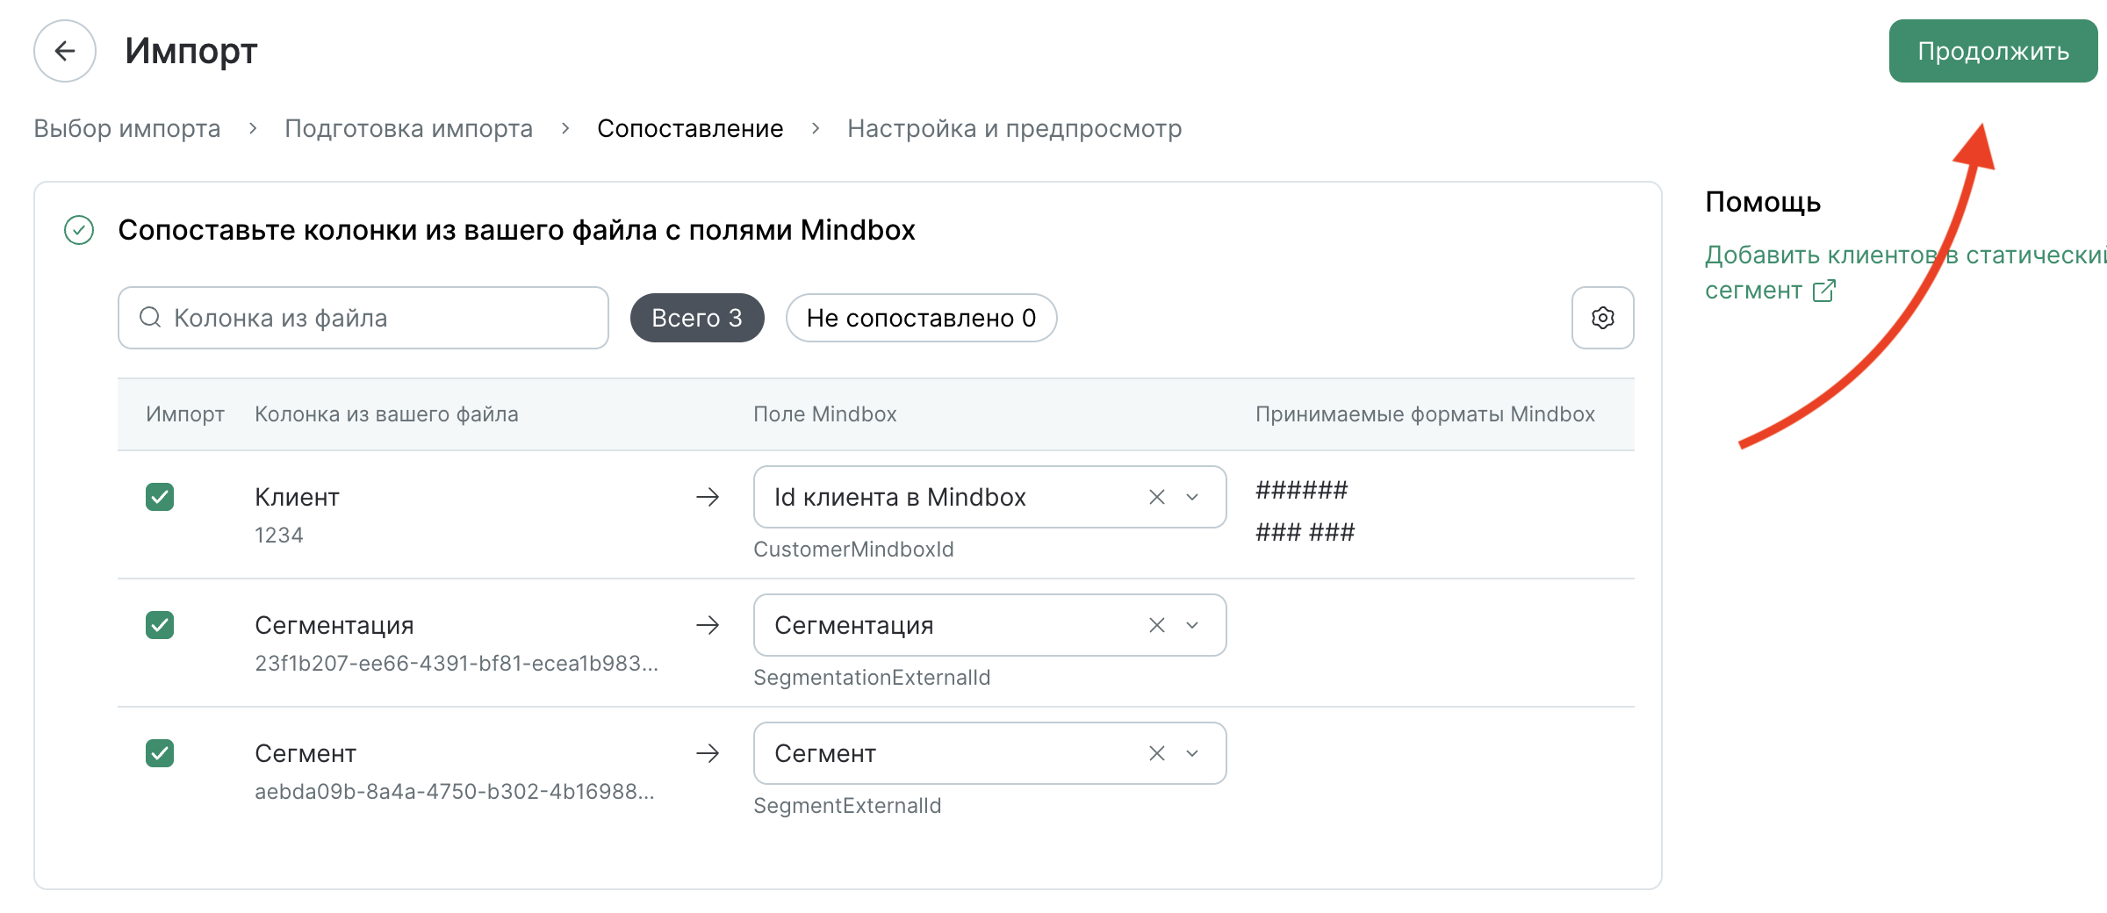Image resolution: width=2107 pixels, height=913 pixels.
Task: Click the arrow icon in the Сегментация row
Action: (x=708, y=625)
